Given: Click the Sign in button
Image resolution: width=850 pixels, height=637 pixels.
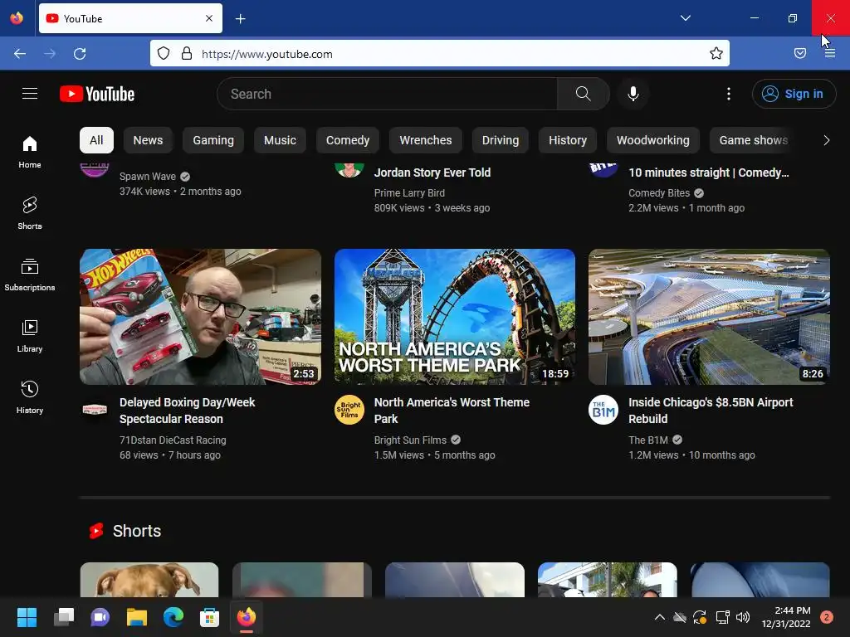Looking at the screenshot, I should (x=794, y=94).
